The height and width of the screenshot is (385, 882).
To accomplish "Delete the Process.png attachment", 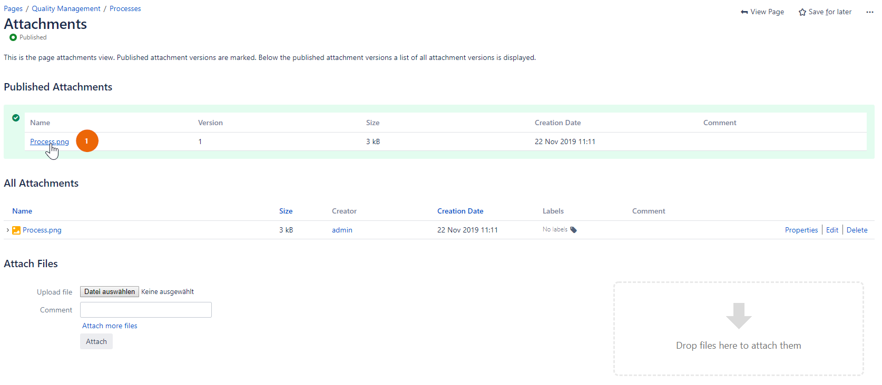I will coord(857,230).
